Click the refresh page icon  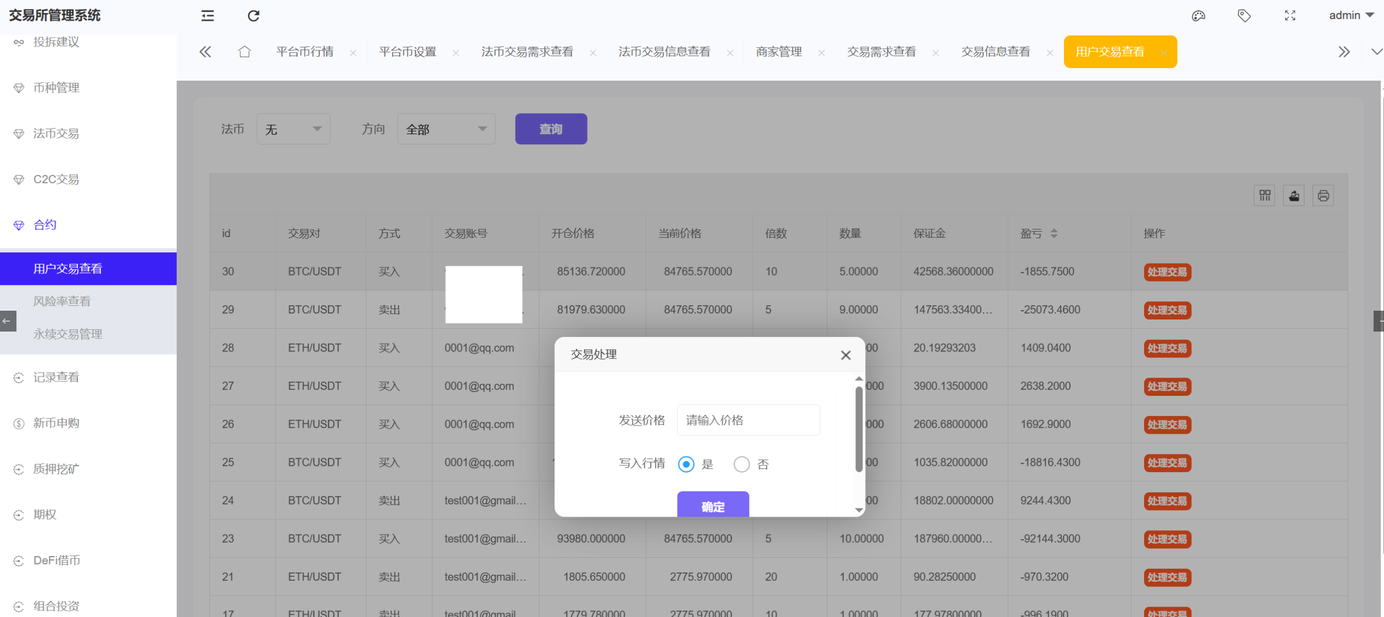click(x=254, y=16)
